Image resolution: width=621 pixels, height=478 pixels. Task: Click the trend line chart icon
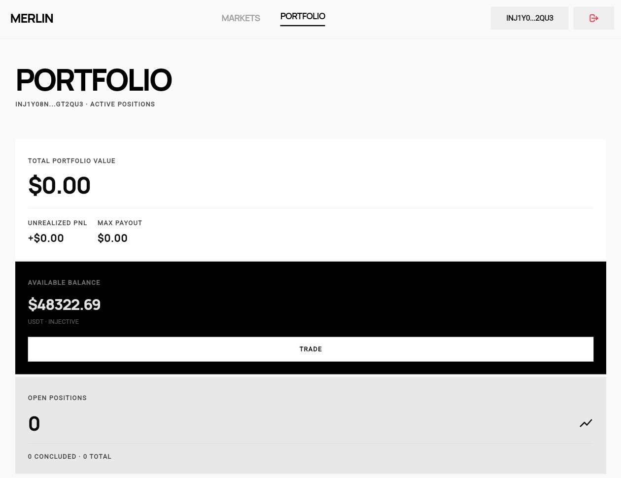[x=586, y=423]
